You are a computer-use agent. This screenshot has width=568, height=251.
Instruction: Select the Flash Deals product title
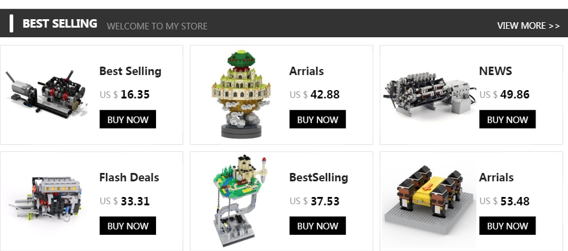click(130, 177)
